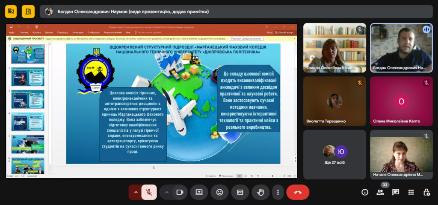The height and width of the screenshot is (205, 438).
Task: Open the emoji reactions button
Action: point(219,192)
